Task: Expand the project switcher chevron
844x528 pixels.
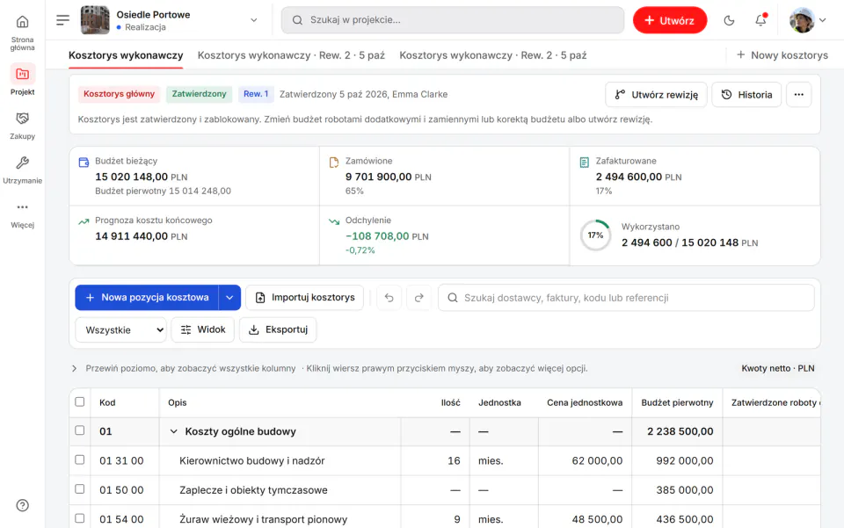Action: (x=254, y=20)
